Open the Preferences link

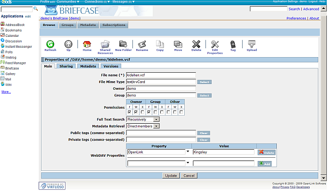(x=296, y=18)
